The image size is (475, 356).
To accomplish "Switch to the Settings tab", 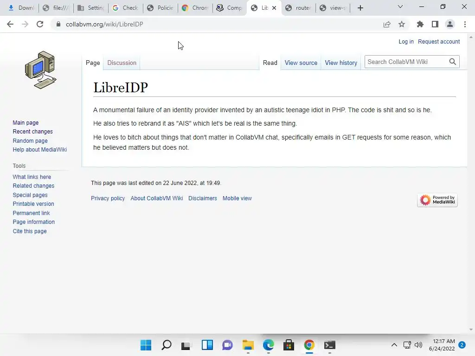I will pyautogui.click(x=91, y=8).
